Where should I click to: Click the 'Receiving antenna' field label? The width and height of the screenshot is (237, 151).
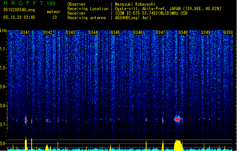click(x=87, y=18)
